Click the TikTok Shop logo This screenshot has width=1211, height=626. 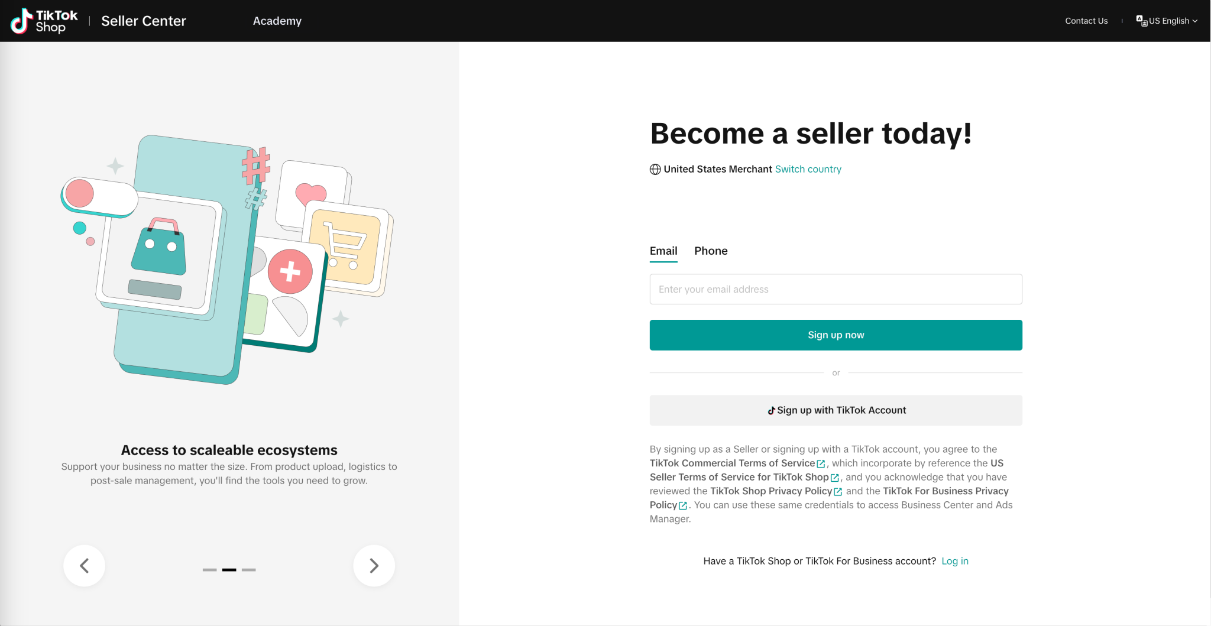click(x=43, y=20)
